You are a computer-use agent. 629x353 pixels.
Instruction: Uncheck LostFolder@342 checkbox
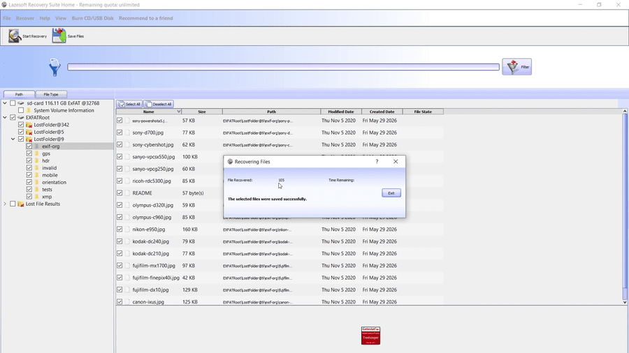pyautogui.click(x=21, y=125)
